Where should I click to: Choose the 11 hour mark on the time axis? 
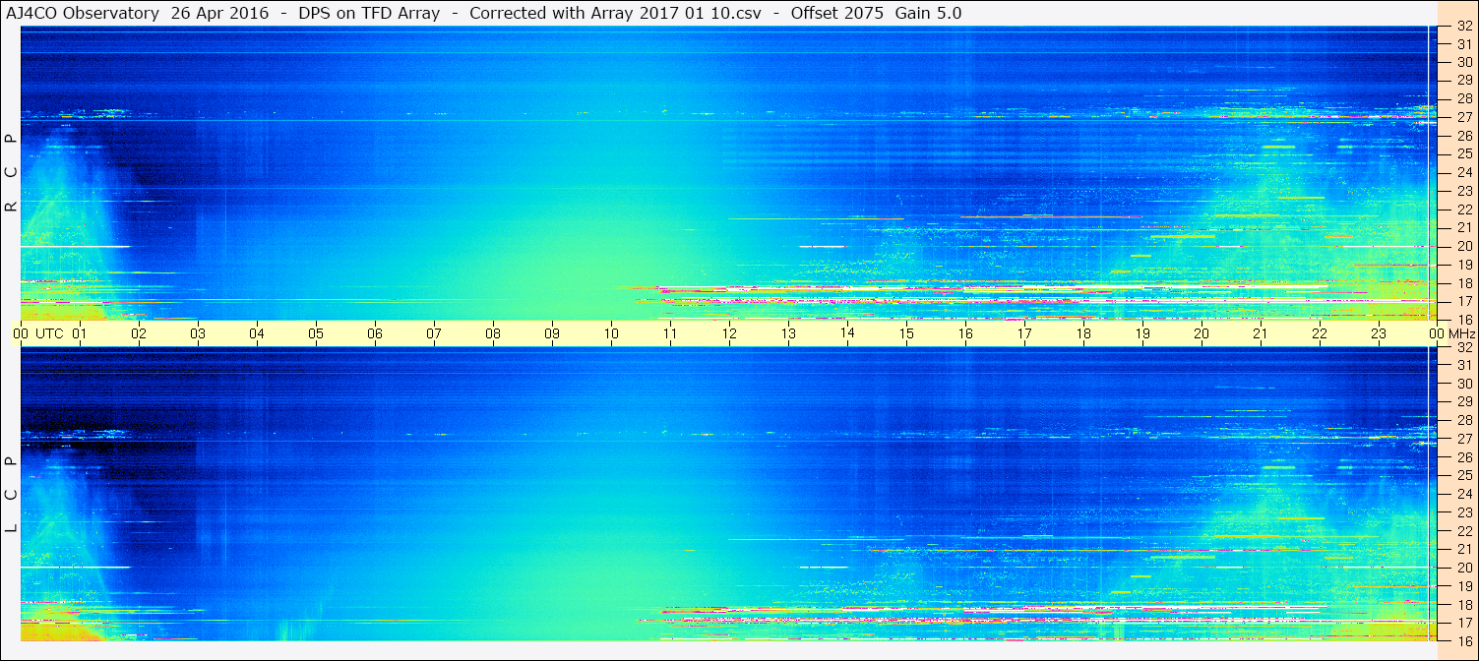pos(670,333)
